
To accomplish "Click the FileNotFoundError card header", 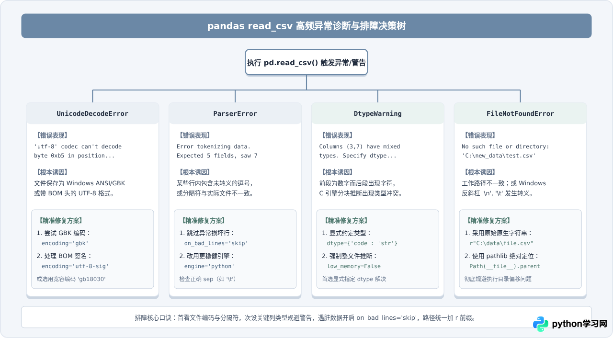I will tap(520, 113).
